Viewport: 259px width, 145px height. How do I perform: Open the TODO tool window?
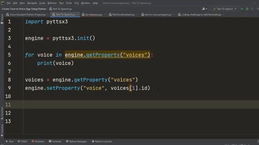pyautogui.click(x=23, y=141)
